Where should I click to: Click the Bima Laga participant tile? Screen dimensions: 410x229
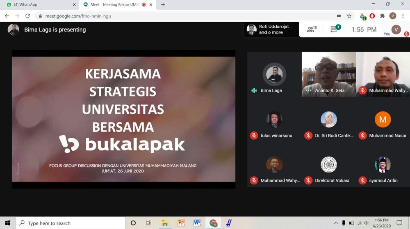[274, 74]
